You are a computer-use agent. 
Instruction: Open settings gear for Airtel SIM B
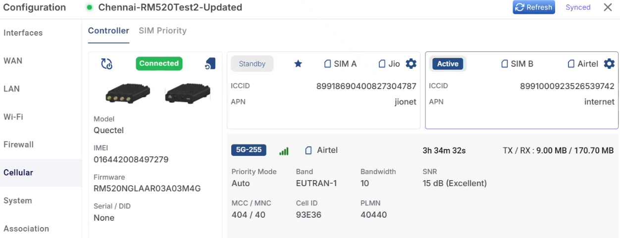[609, 64]
